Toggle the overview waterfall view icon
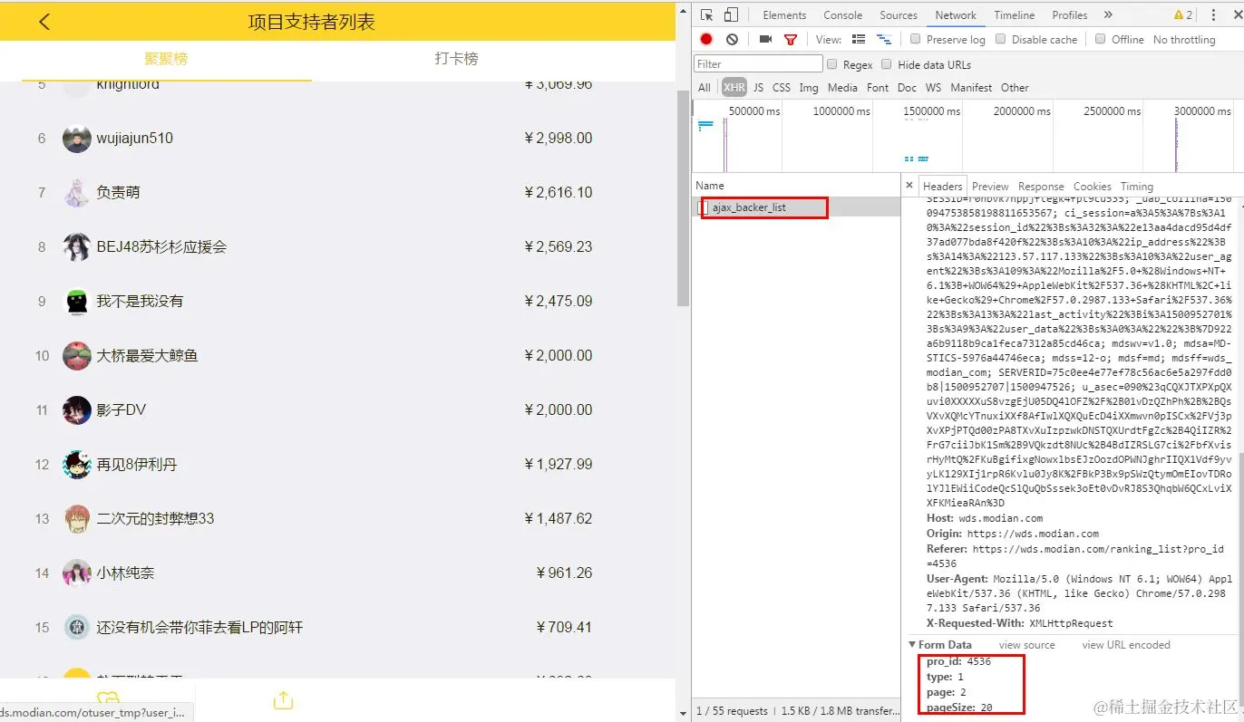 pos(884,39)
